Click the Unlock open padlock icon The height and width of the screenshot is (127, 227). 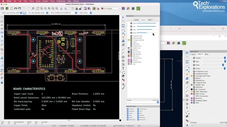click(81, 8)
